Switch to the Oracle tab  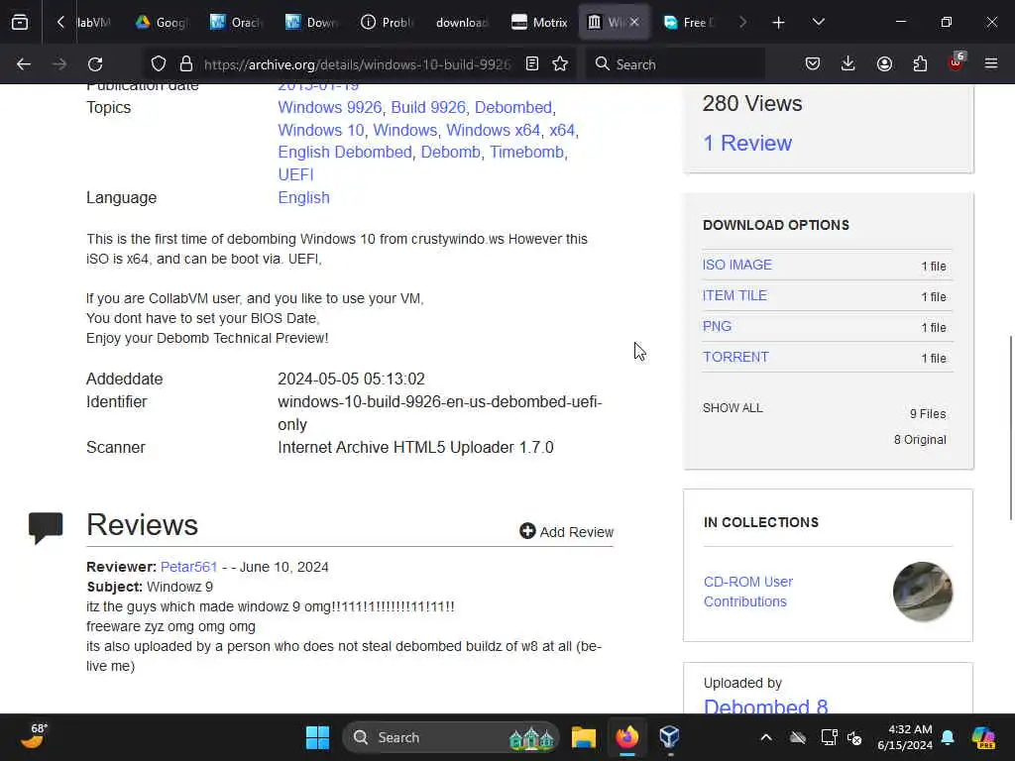[x=237, y=23]
